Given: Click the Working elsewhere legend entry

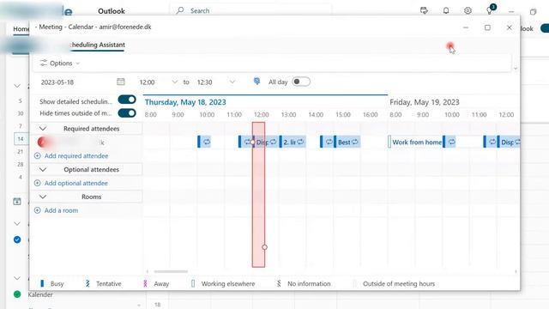Looking at the screenshot, I should (223, 284).
